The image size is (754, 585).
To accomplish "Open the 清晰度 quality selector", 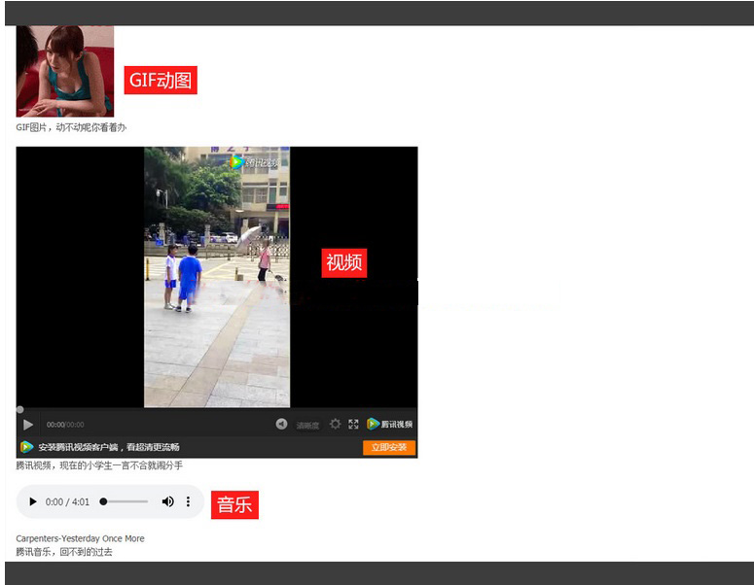I will pyautogui.click(x=307, y=426).
